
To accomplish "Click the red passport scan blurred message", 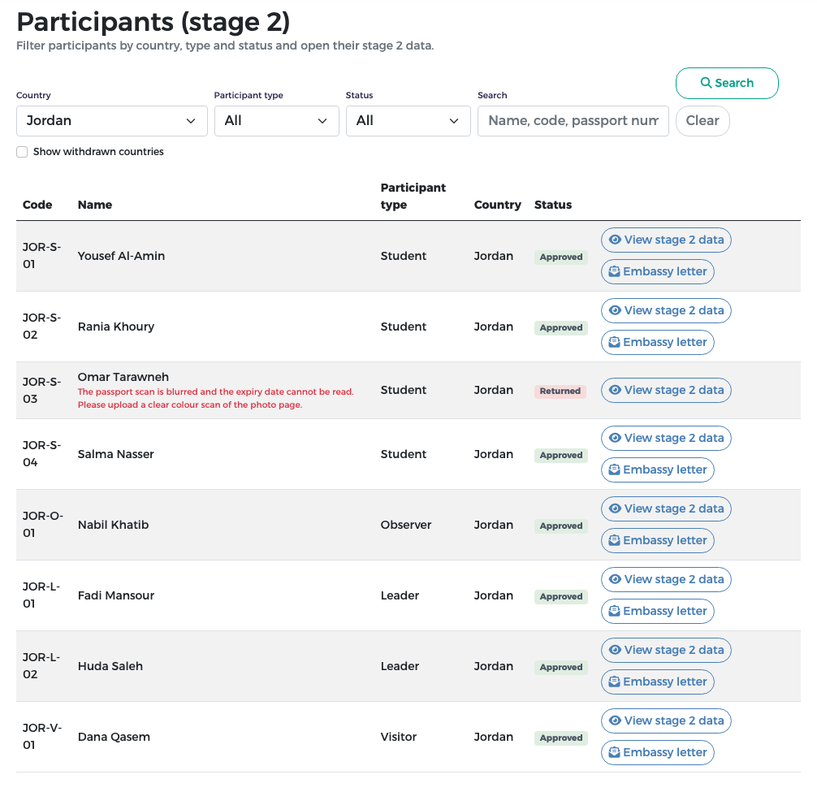I will [x=216, y=398].
